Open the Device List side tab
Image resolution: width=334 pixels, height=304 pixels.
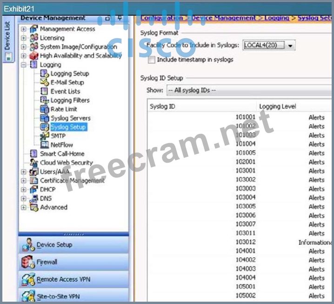8,42
